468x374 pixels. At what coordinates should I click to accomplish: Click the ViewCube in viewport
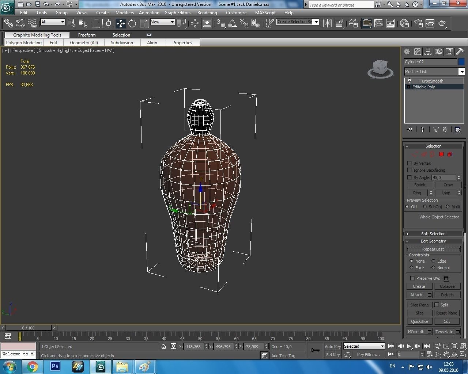click(380, 68)
